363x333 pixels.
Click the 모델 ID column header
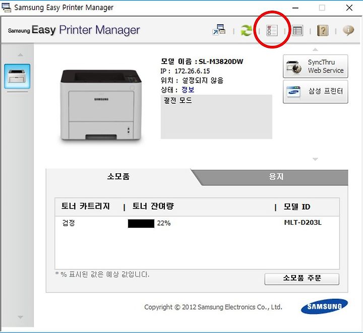coord(297,207)
